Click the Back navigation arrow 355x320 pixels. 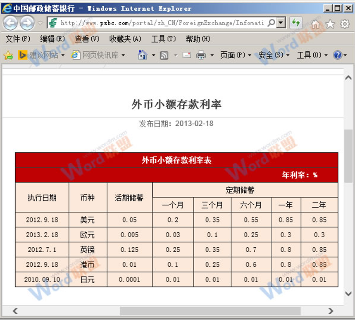click(x=10, y=24)
